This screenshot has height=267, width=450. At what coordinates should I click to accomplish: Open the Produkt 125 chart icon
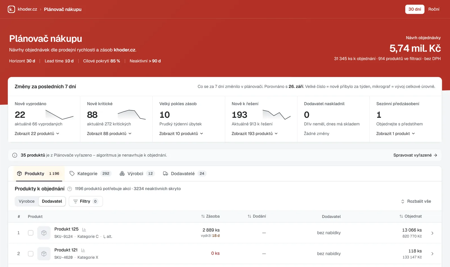click(84, 230)
